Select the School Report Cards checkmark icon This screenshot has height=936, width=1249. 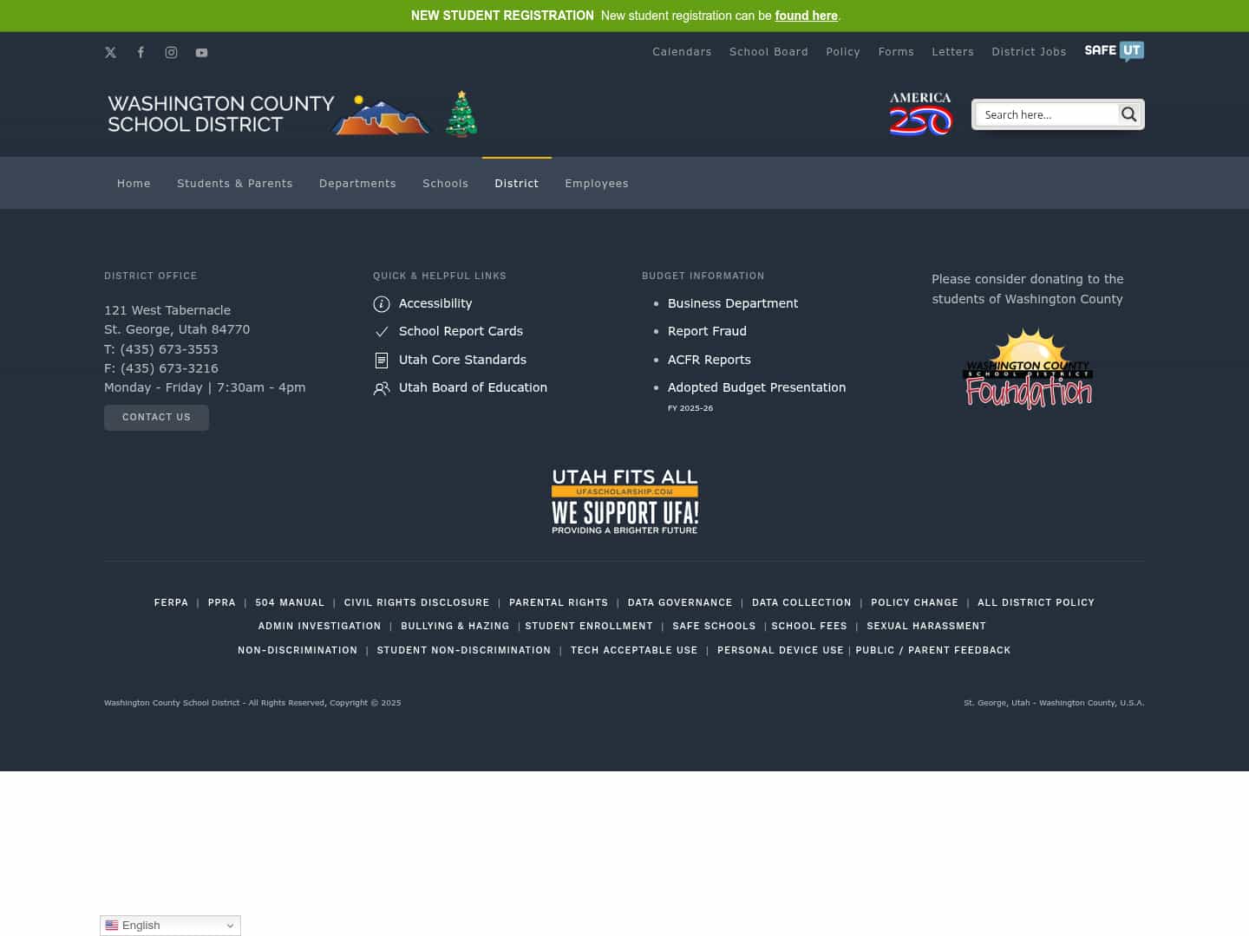coord(382,331)
